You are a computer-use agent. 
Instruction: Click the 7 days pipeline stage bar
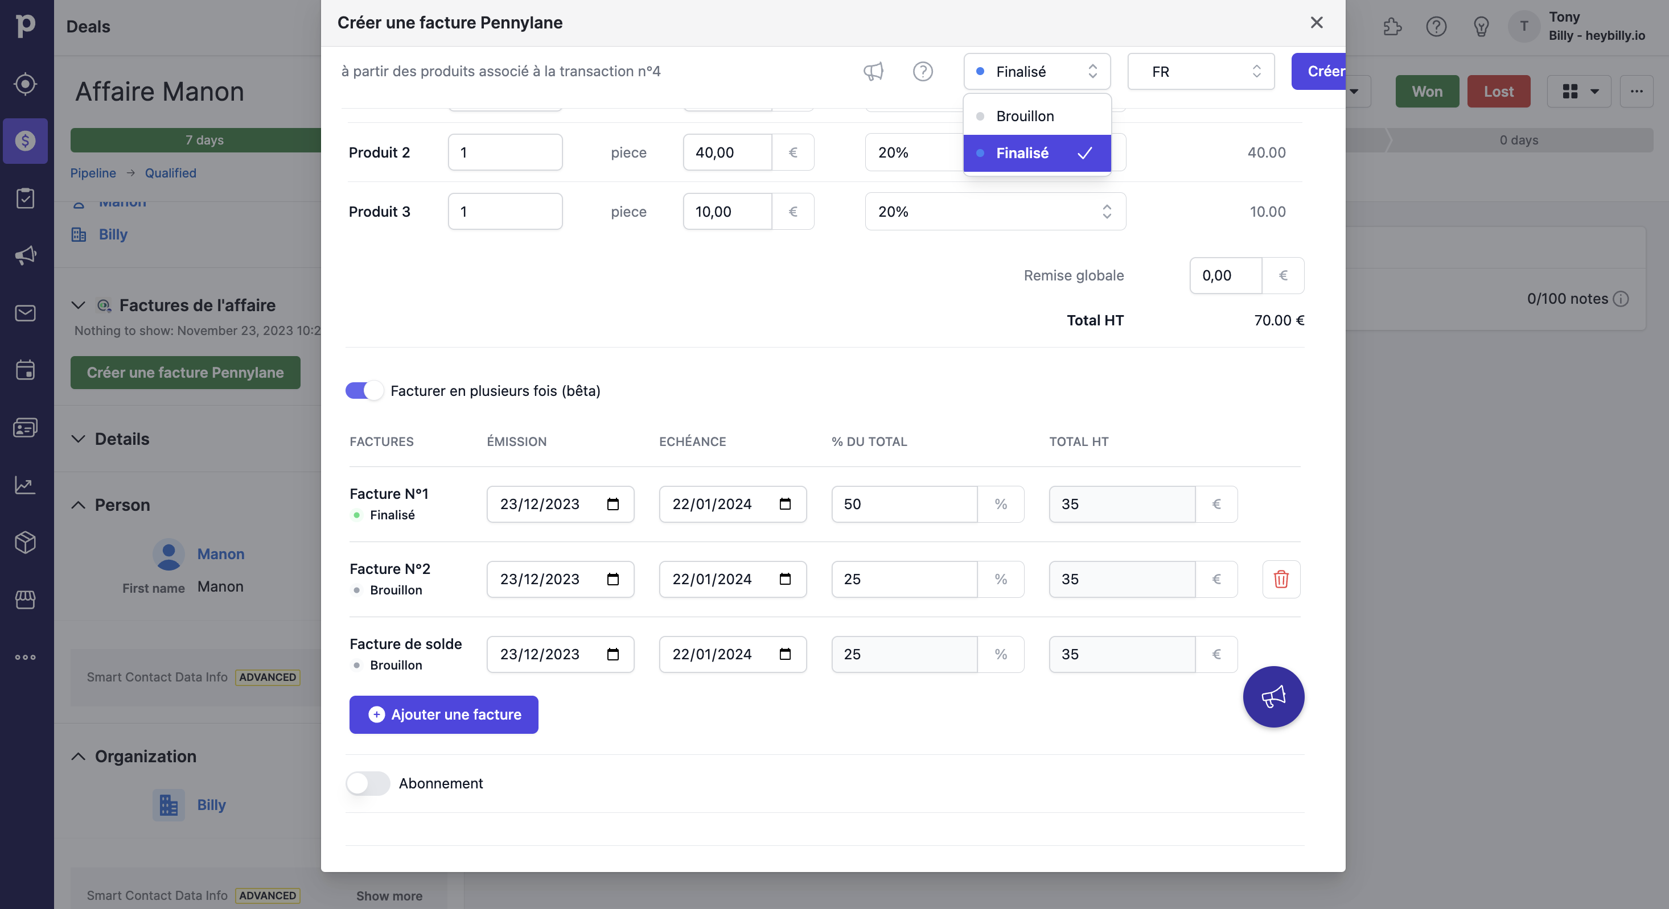click(x=196, y=140)
